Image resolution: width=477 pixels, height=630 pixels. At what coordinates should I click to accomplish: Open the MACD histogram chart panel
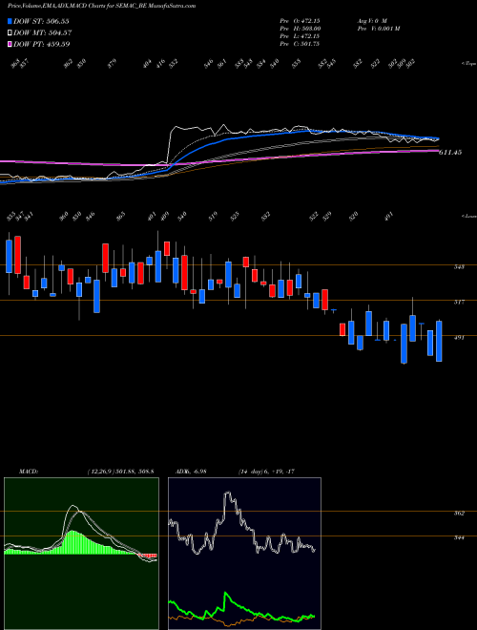(81, 554)
